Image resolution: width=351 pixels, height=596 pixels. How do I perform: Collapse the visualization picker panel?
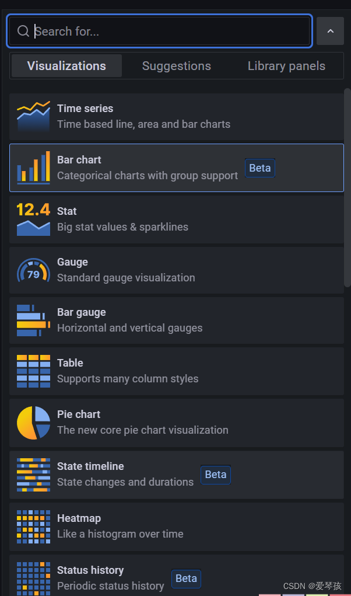(x=330, y=31)
